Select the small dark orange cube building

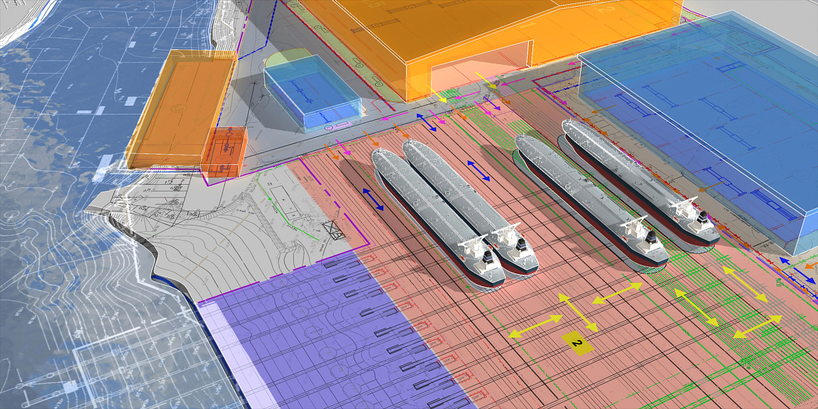224,153
